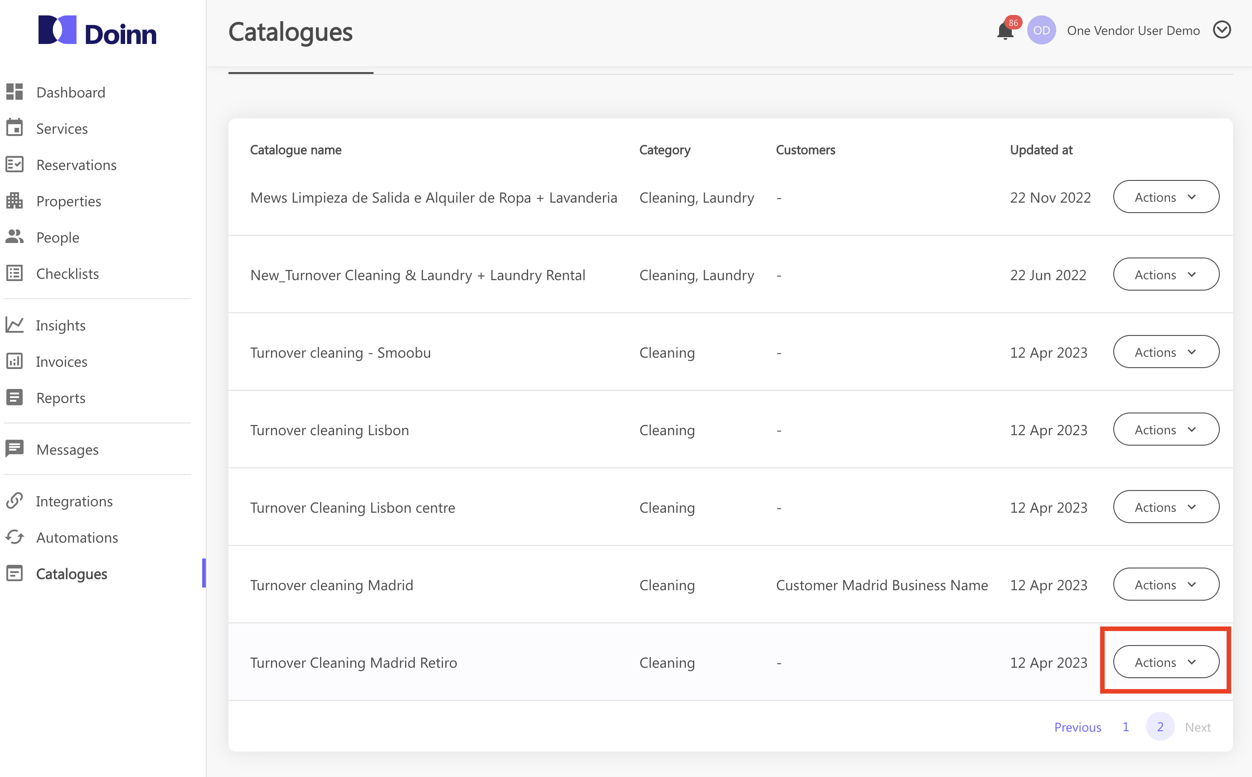Open Actions dropdown for New_Turnover Cleaning & Laundry
The width and height of the screenshot is (1252, 777).
pyautogui.click(x=1166, y=274)
